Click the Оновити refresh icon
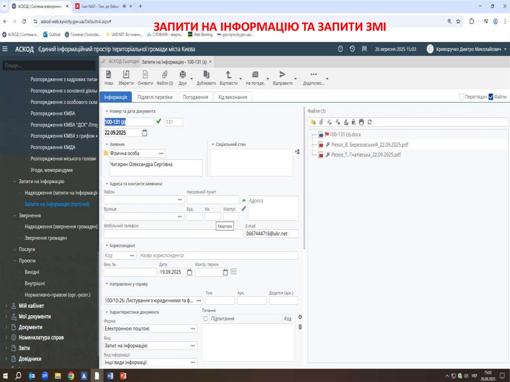Viewport: 510px width, 382px height. (x=145, y=75)
